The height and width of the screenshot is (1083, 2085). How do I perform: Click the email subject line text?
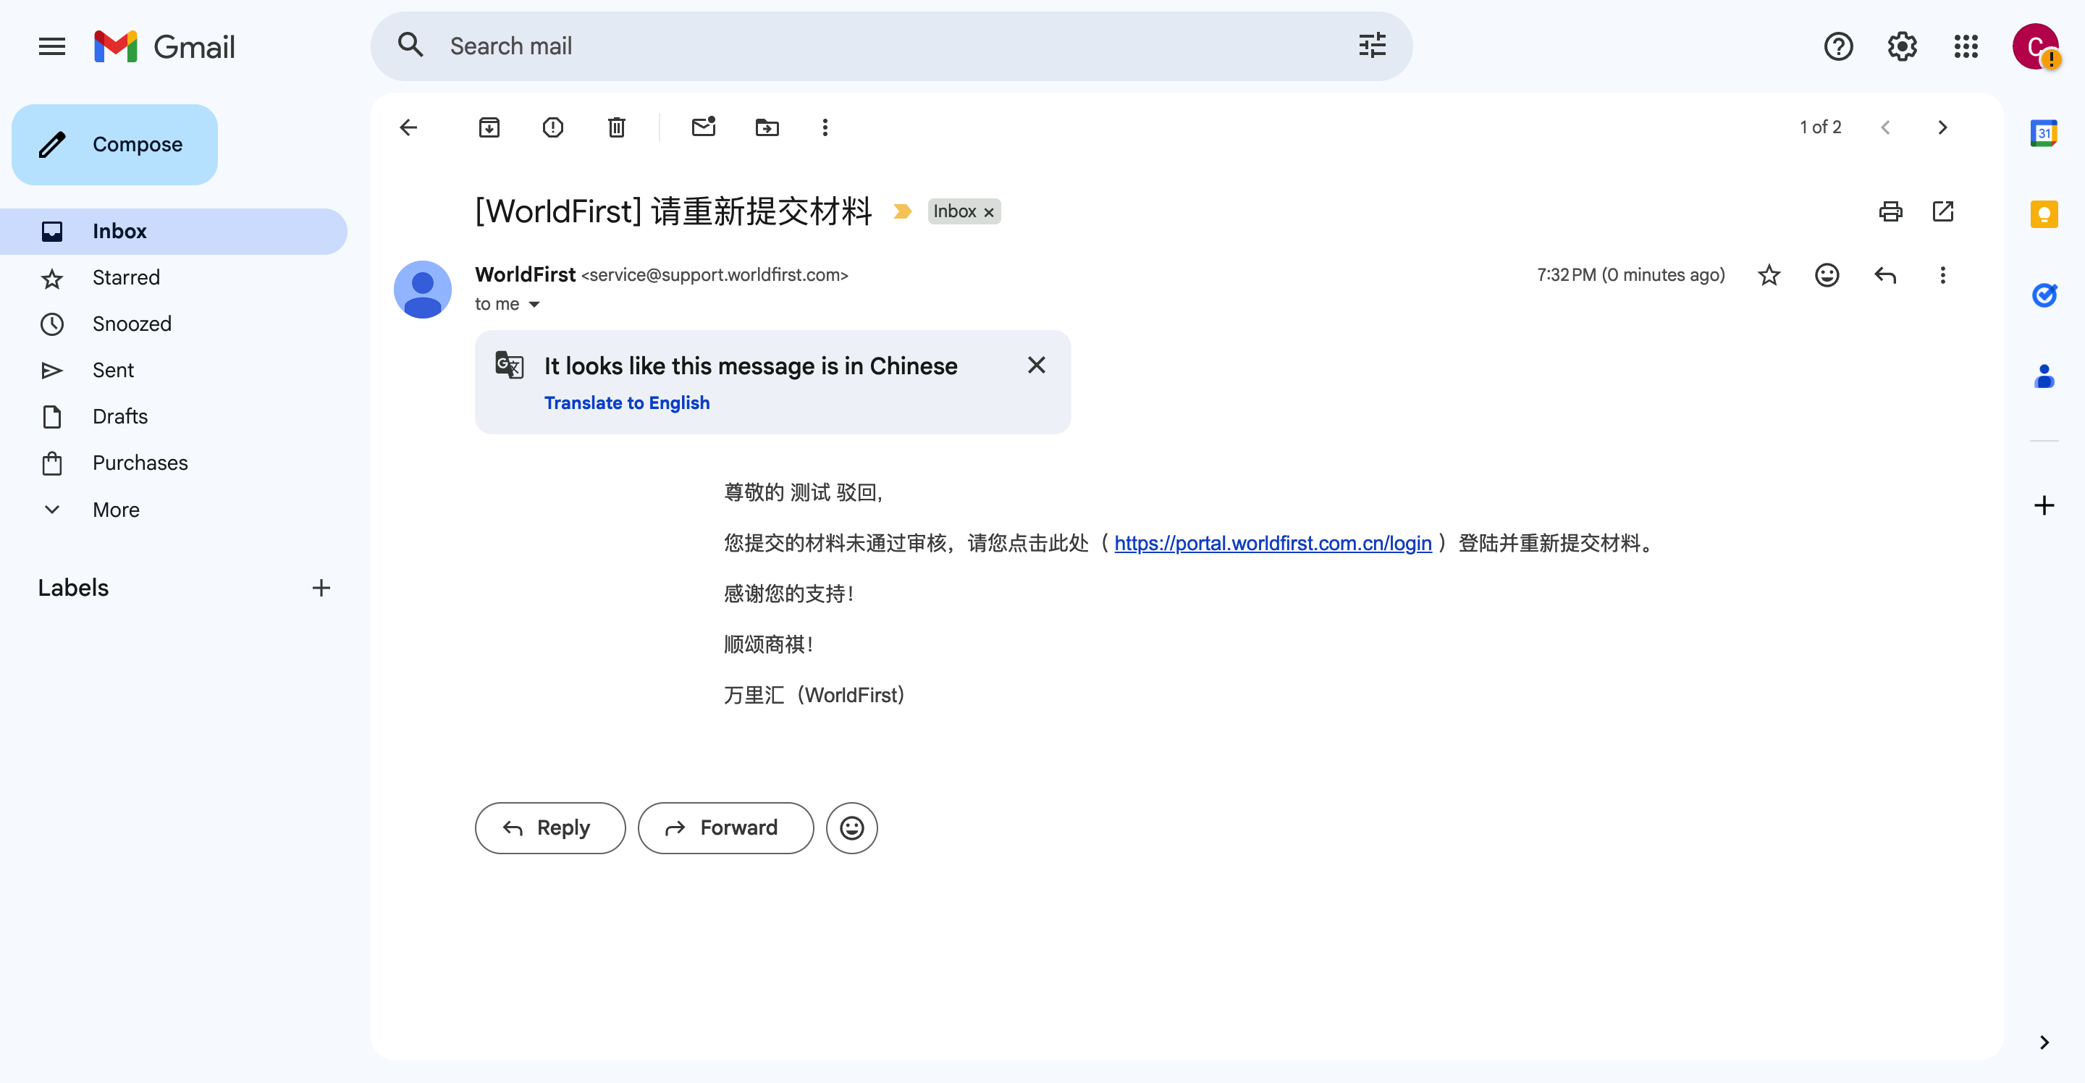673,211
